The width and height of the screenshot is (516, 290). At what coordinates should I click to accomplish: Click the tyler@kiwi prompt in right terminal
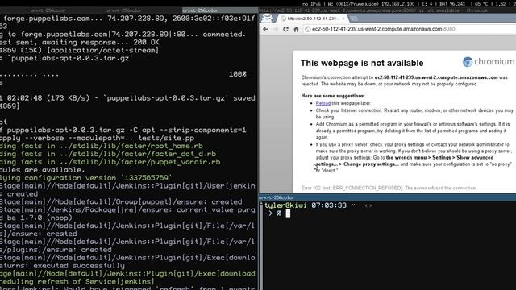click(x=285, y=205)
